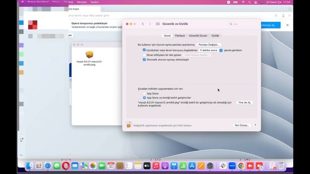The image size is (310, 174).
Task: Open the '5 dakika sonra' dropdown
Action: (x=211, y=50)
